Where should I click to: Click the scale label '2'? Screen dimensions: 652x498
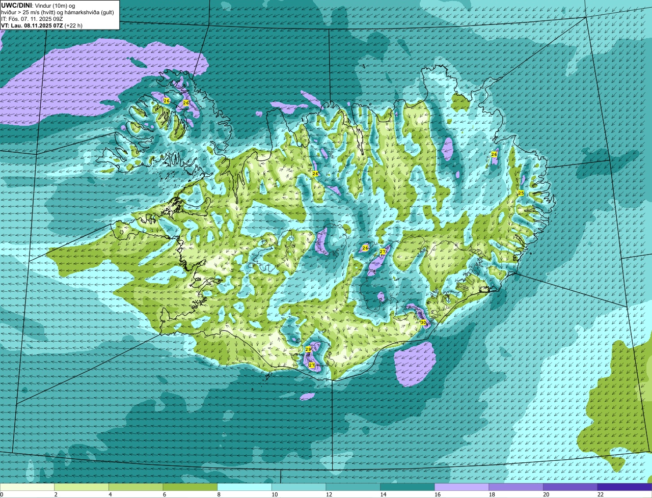point(56,494)
